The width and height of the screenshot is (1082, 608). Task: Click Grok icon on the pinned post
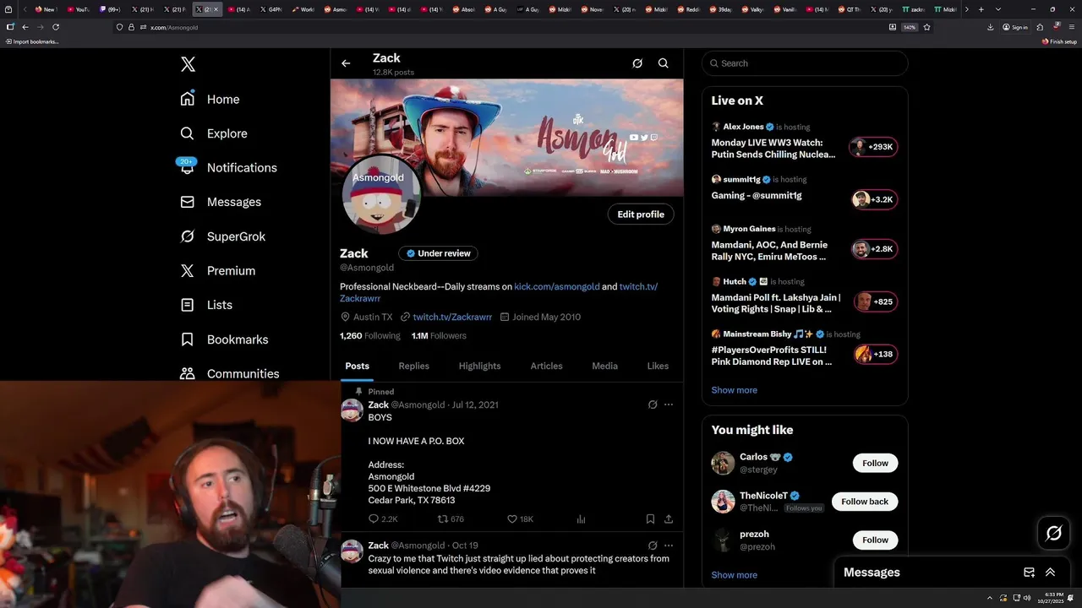(x=653, y=404)
